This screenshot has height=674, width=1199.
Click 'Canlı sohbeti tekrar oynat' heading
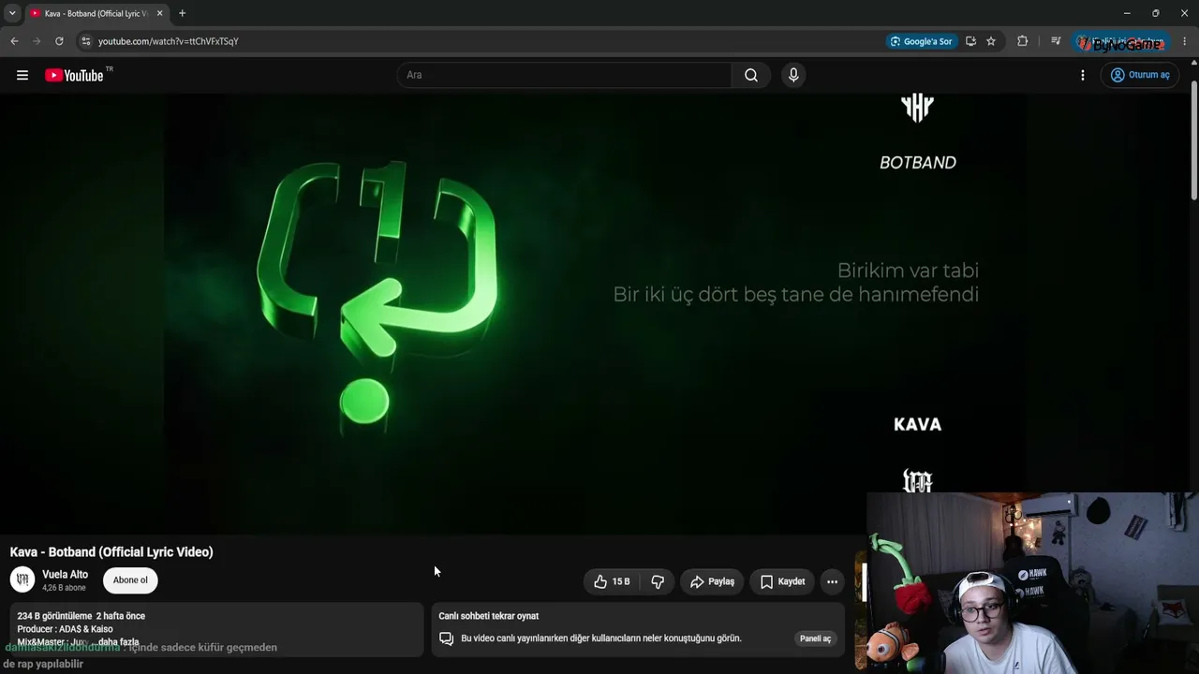[489, 616]
